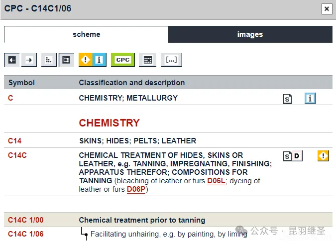Switch to the images tab

[250, 34]
